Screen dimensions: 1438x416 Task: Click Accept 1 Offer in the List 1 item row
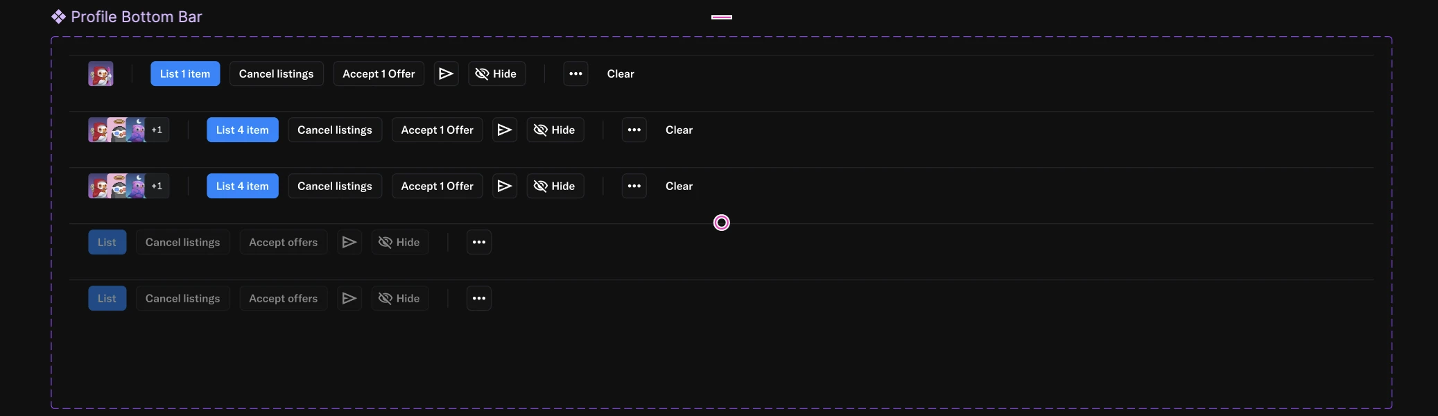(x=379, y=73)
